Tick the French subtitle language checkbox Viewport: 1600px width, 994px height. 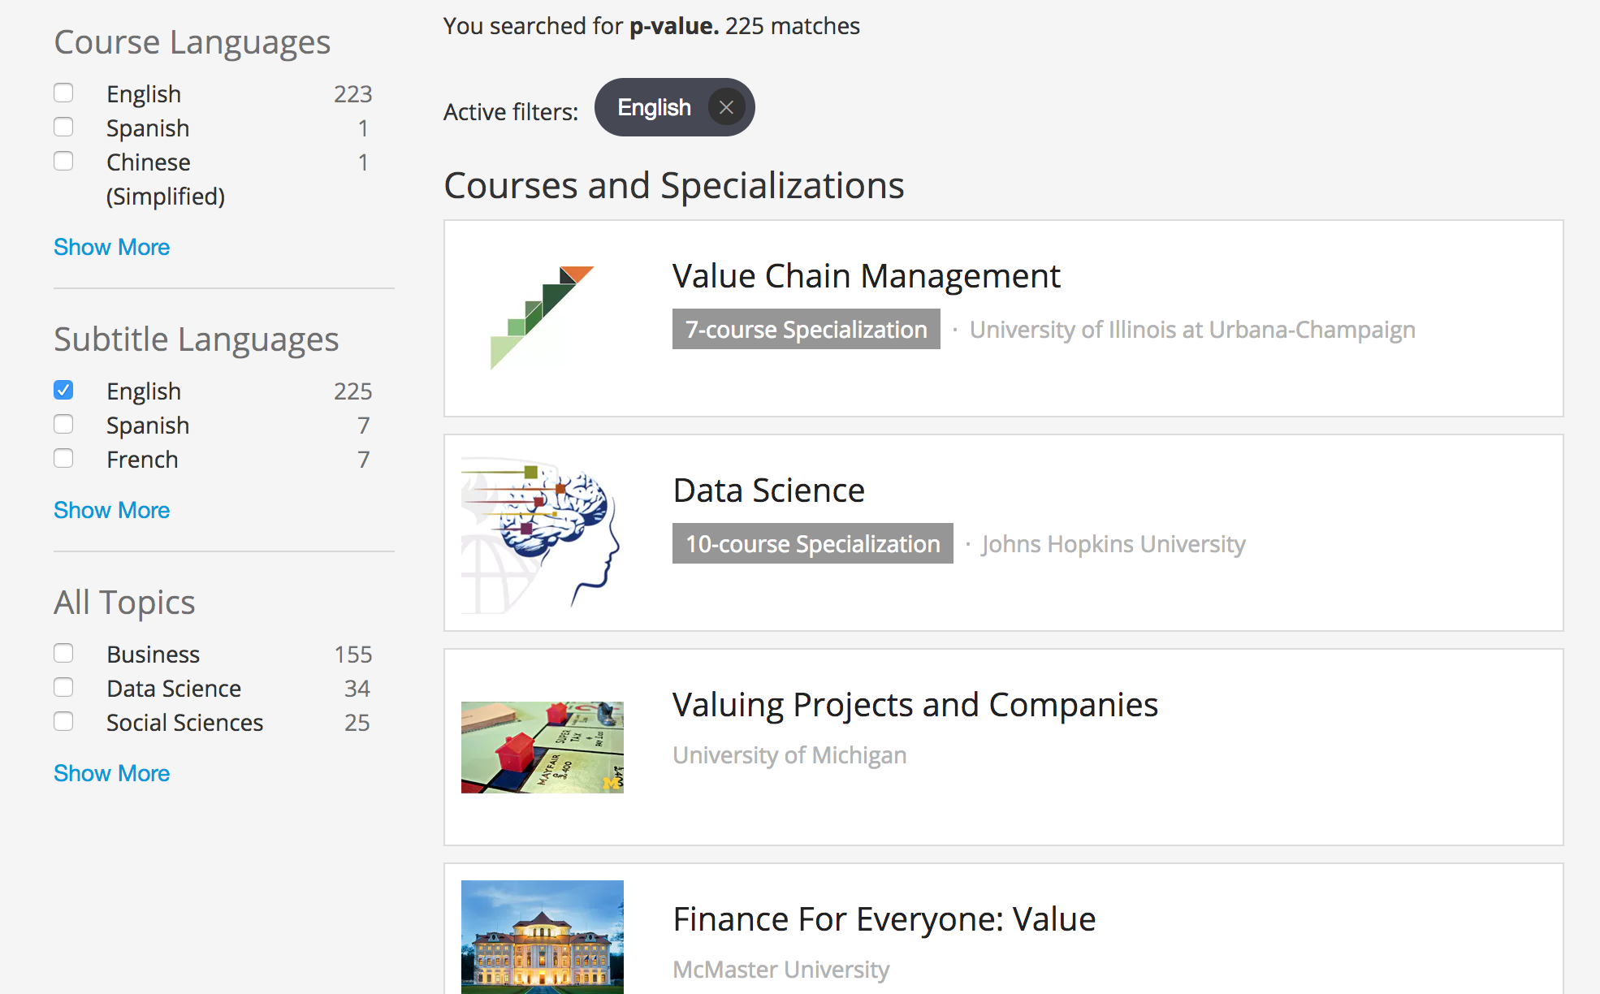(x=63, y=459)
